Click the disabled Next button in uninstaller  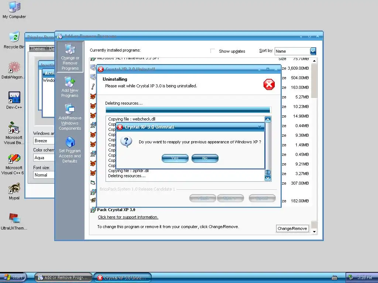tap(230, 198)
